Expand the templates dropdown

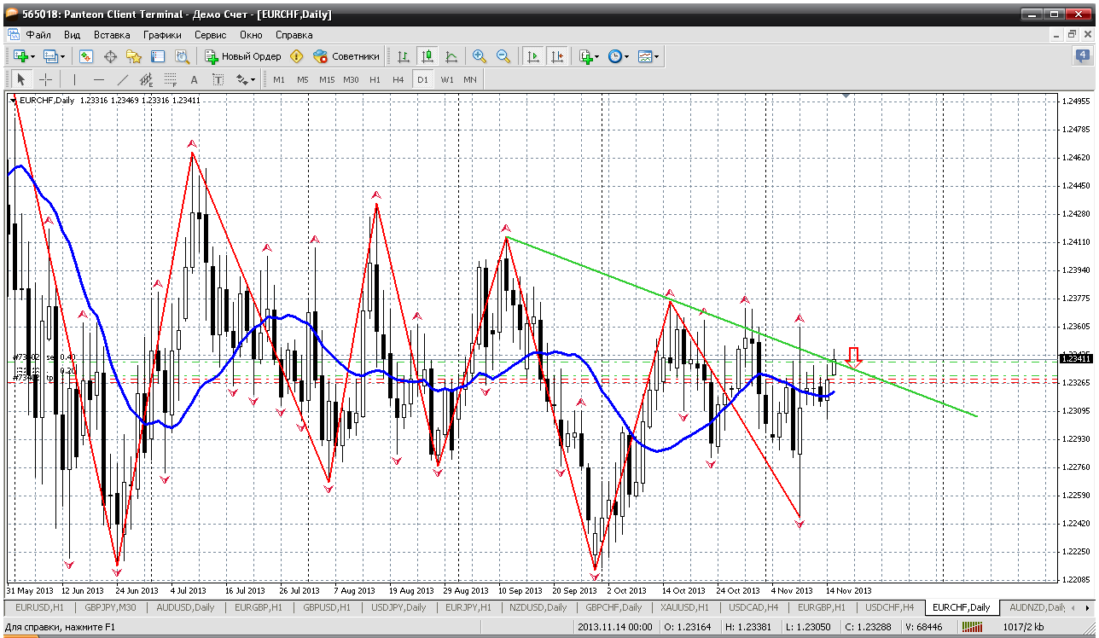[657, 56]
